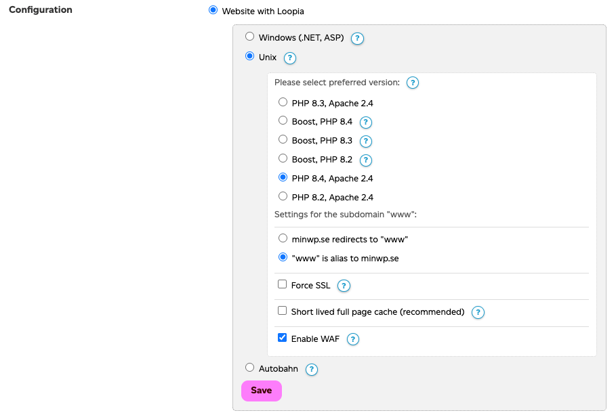The width and height of the screenshot is (616, 415).
Task: Open help icon next to Autobahn
Action: pyautogui.click(x=311, y=370)
